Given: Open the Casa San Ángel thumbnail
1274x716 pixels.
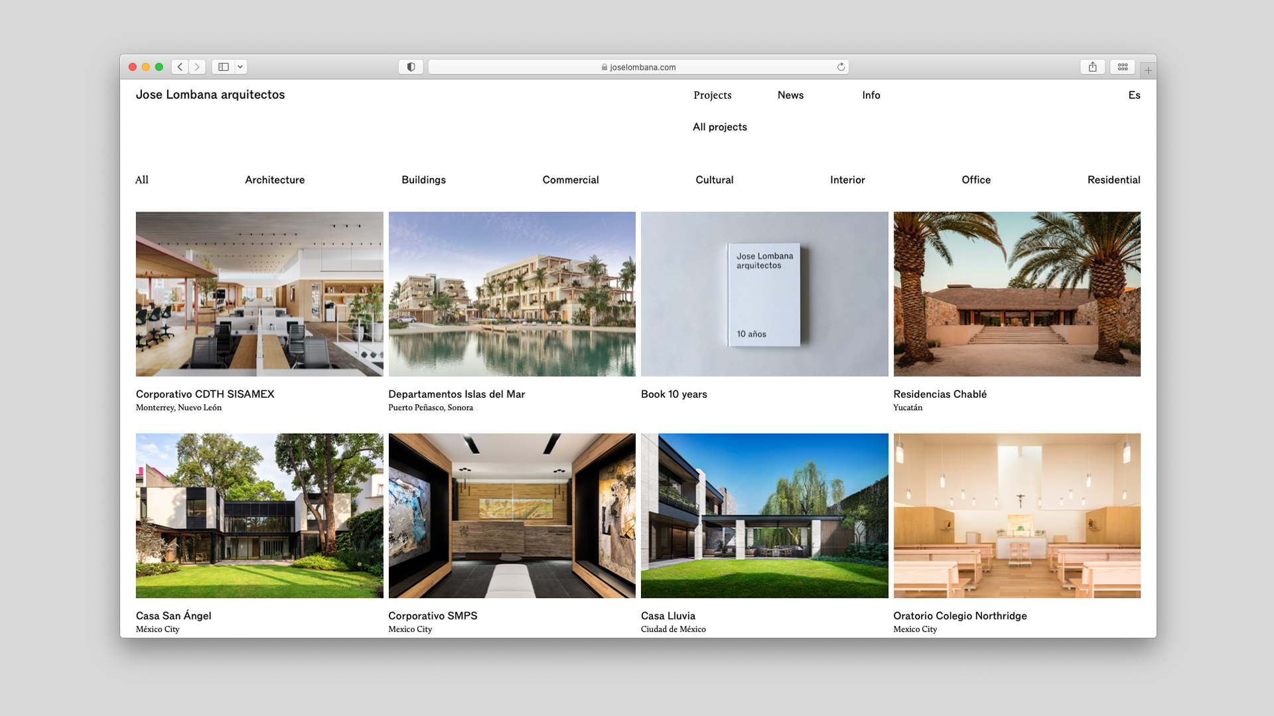Looking at the screenshot, I should (259, 516).
